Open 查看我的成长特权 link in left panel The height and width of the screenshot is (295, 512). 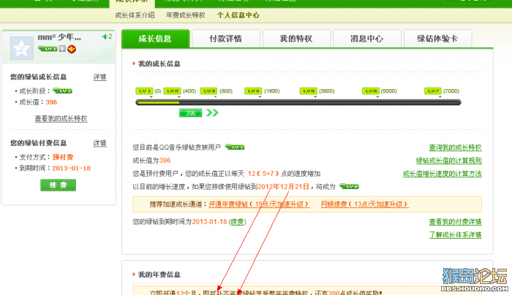point(61,118)
